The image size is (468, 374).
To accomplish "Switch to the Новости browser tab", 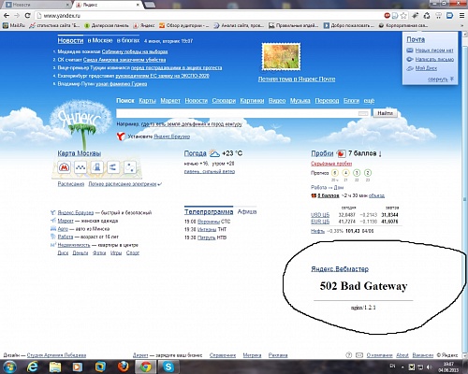I will click(x=36, y=5).
